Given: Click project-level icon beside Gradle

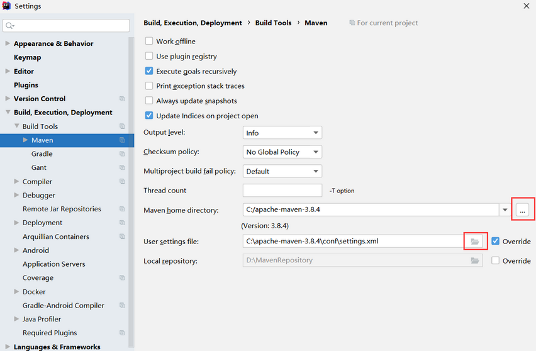Looking at the screenshot, I should coord(122,153).
